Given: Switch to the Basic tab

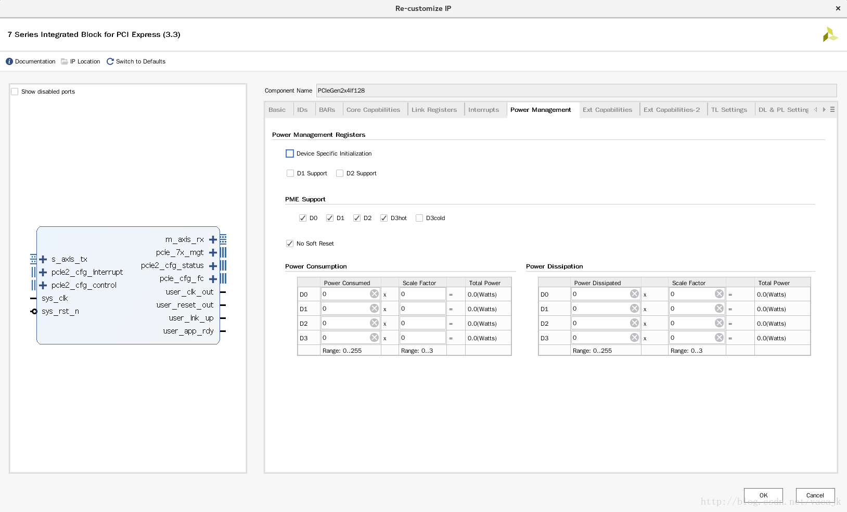Looking at the screenshot, I should tap(277, 110).
